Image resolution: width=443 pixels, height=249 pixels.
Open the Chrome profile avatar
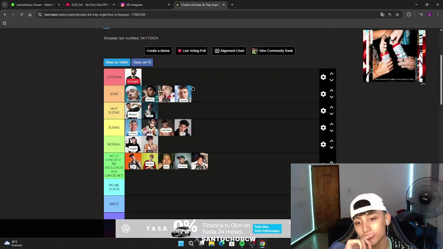[430, 15]
